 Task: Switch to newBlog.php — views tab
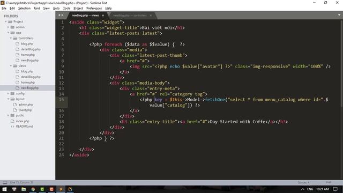click(x=85, y=16)
